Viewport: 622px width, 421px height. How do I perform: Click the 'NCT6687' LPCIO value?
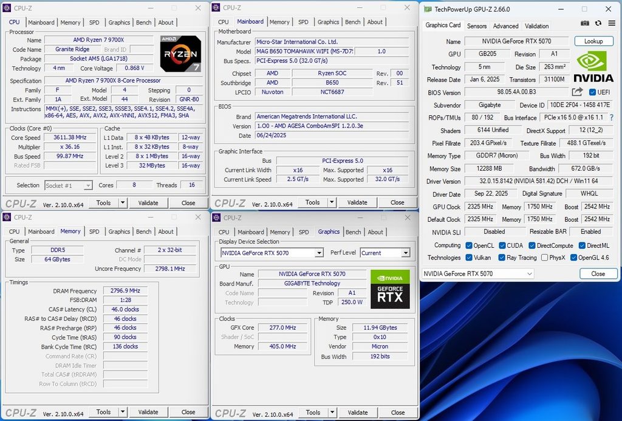(332, 92)
